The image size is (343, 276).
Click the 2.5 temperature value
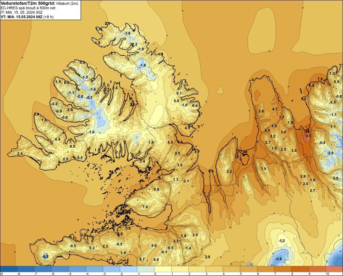pos(283,149)
